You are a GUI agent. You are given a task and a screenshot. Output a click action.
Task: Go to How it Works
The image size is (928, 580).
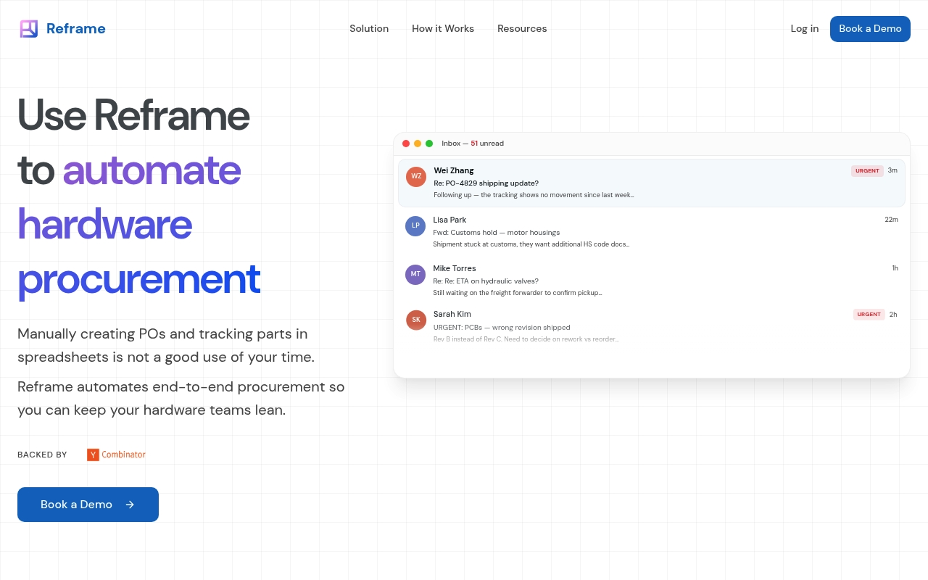pyautogui.click(x=443, y=29)
